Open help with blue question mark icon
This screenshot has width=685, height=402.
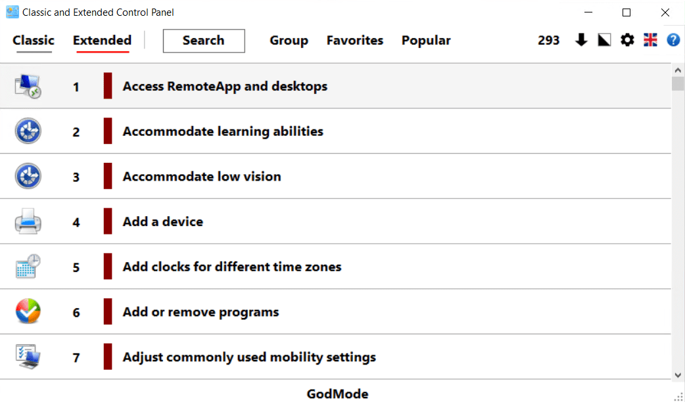point(673,40)
